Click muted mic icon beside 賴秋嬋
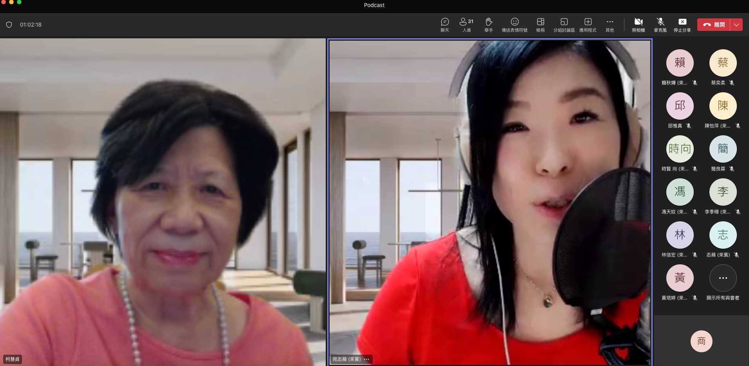This screenshot has height=366, width=749. (x=695, y=83)
